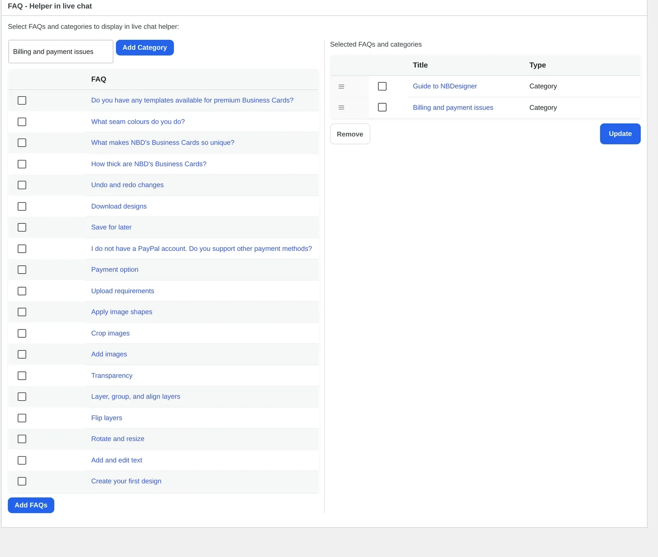The width and height of the screenshot is (658, 557).
Task: Tick the checkbox for Guide to NBDesigner
Action: (x=382, y=86)
